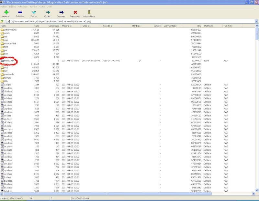
Task: Open the Fichier menu
Action: 4,7
